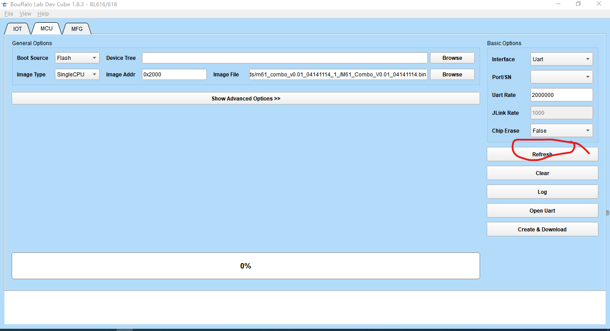The height and width of the screenshot is (331, 610).
Task: Click the Refresh button
Action: 542,154
